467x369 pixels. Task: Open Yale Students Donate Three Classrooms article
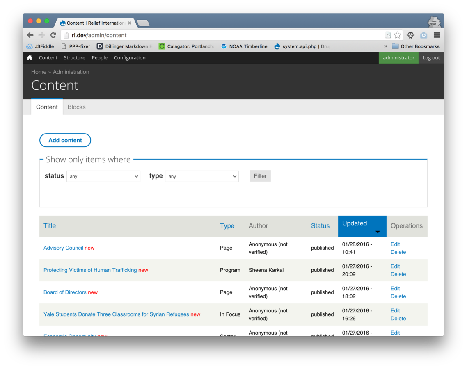[x=116, y=314]
